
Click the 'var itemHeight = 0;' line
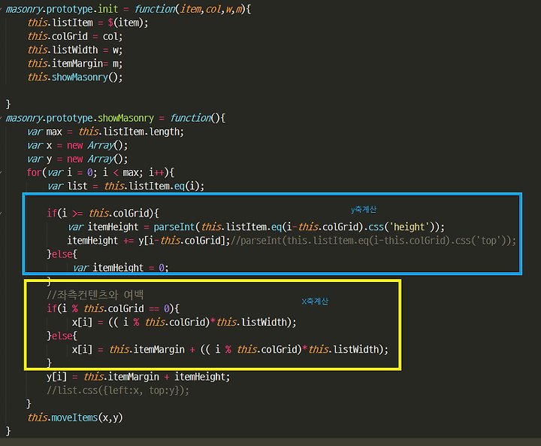(x=121, y=268)
